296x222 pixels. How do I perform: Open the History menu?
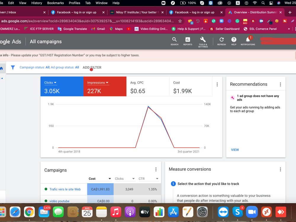point(37,3)
